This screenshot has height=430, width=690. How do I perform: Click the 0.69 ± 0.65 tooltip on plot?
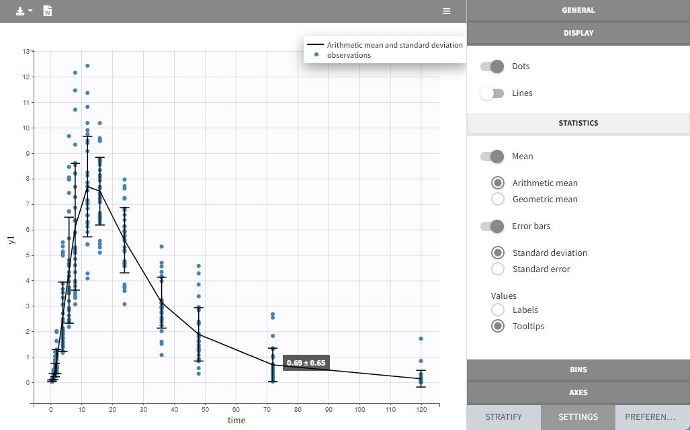click(306, 363)
